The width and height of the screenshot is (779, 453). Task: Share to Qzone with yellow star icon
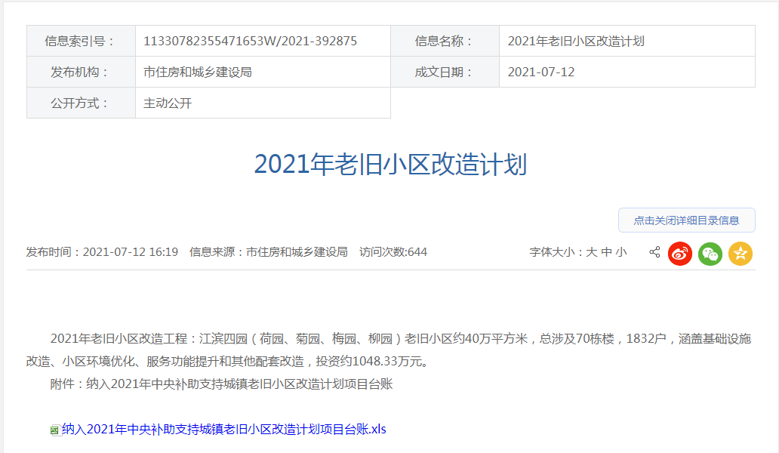(740, 254)
